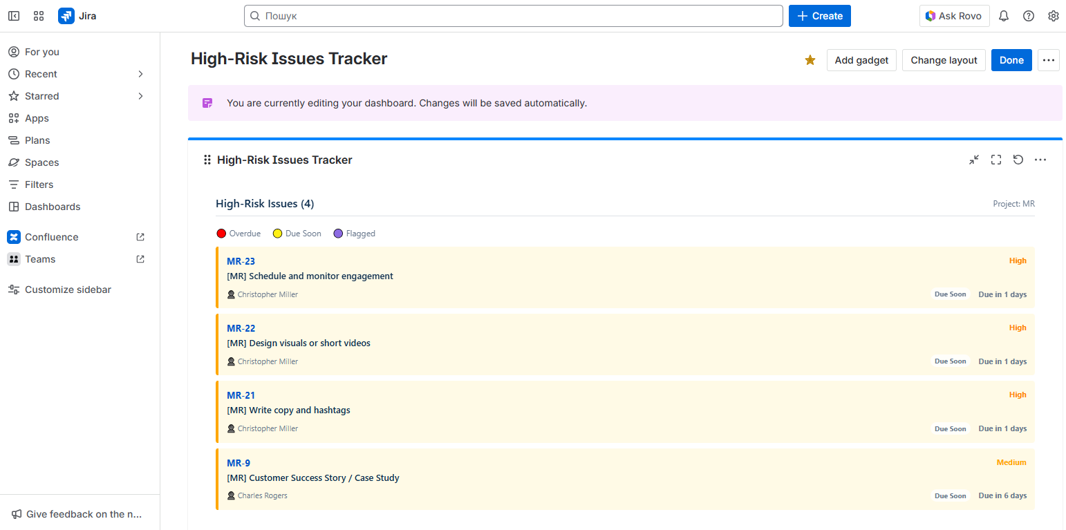Viewport: 1066px width, 530px height.
Task: Expand the Starred submenu chevron
Action: coord(140,96)
